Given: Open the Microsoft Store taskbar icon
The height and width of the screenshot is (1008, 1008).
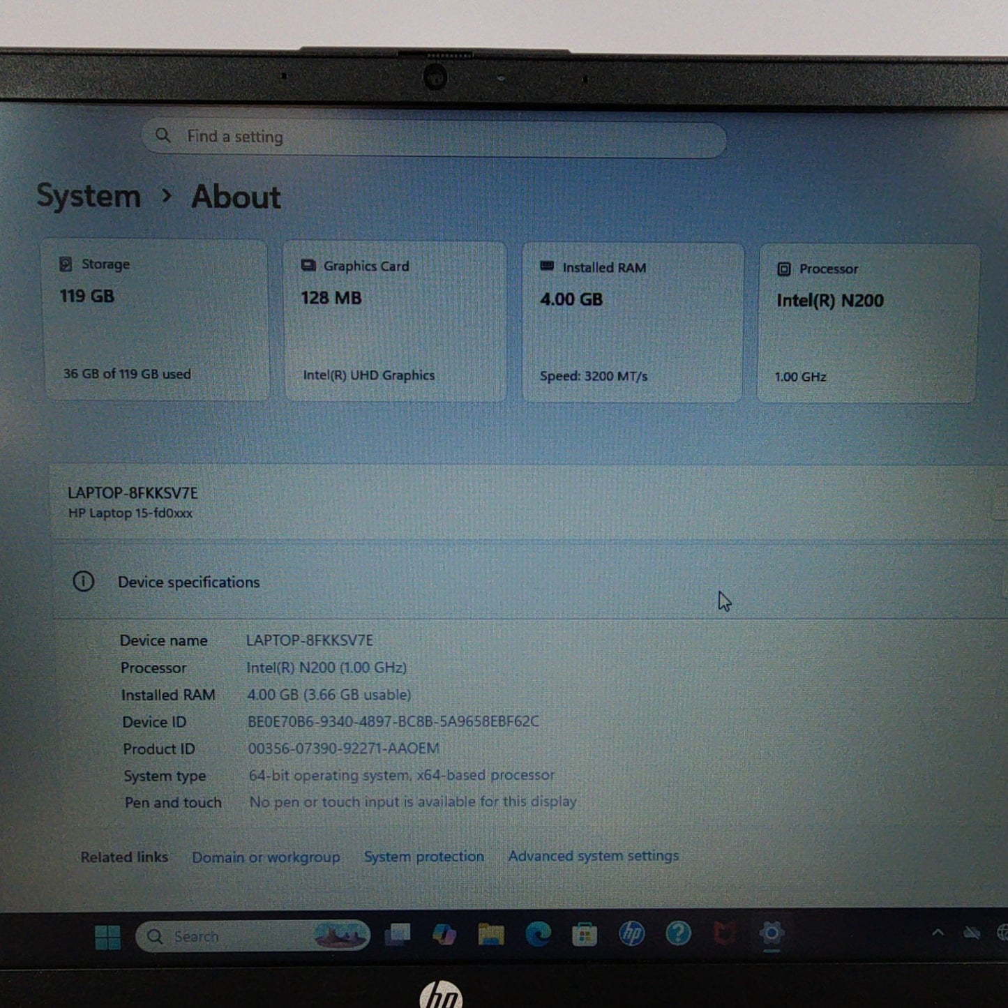Looking at the screenshot, I should coord(585,934).
